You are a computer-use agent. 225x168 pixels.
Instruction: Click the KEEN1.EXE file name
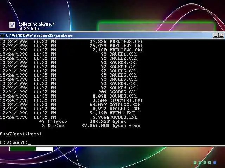(x=122, y=113)
